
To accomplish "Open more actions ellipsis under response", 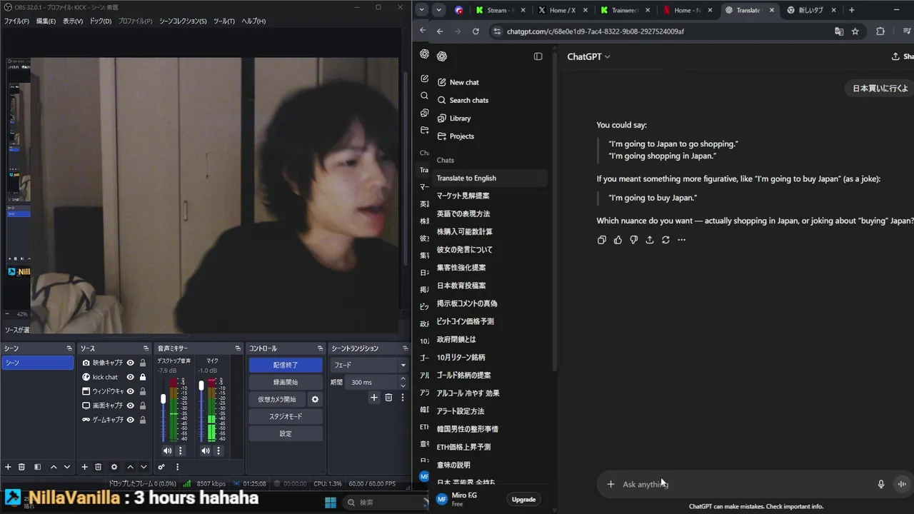I will click(x=681, y=240).
